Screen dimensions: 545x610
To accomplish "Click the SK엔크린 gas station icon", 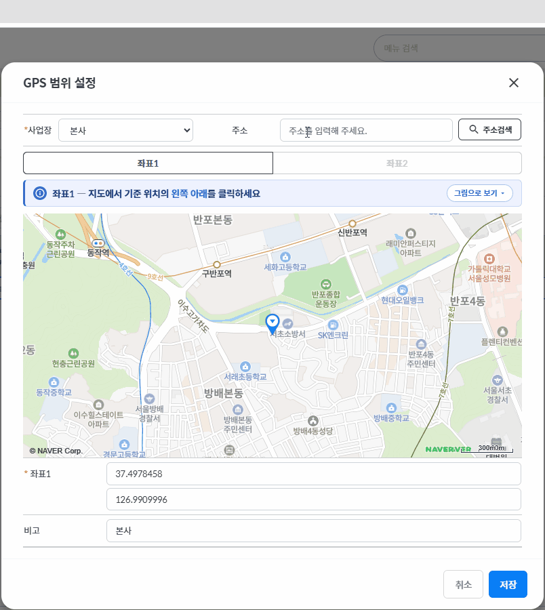I will click(x=333, y=325).
